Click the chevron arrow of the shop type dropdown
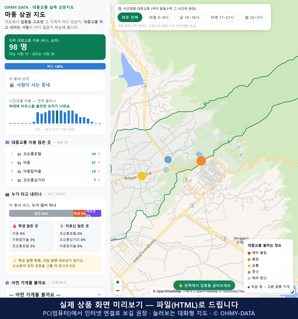 (x=99, y=294)
